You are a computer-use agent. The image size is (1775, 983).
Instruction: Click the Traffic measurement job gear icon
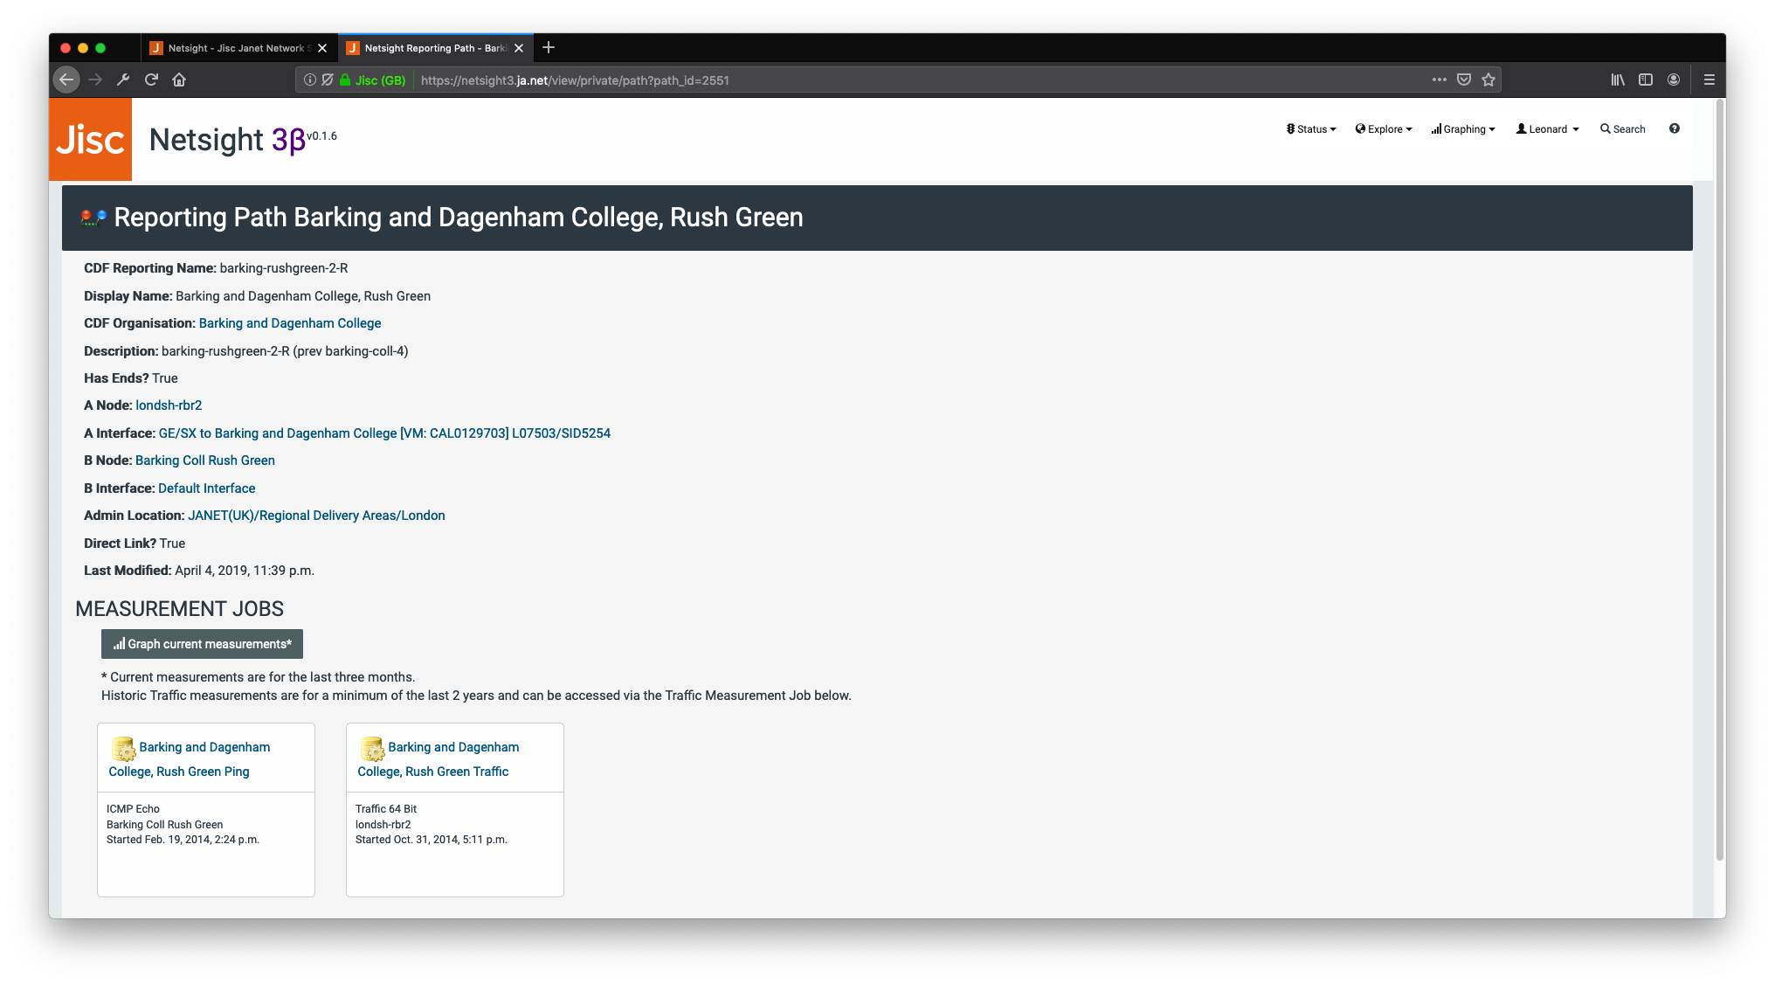pyautogui.click(x=372, y=749)
